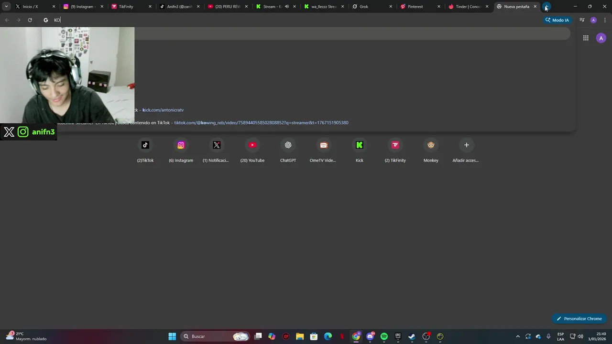
Task: Switch to the Grok tab
Action: [372, 7]
